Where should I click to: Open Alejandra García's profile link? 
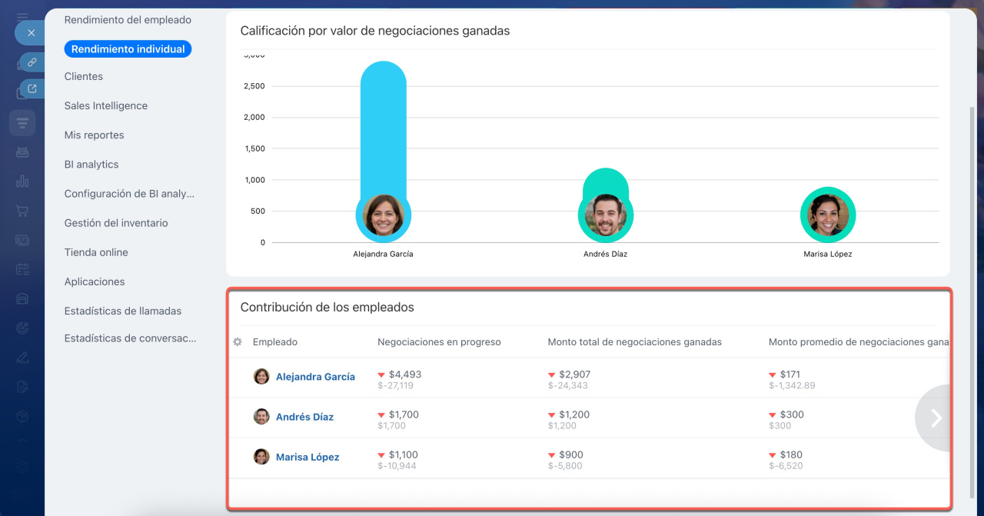[315, 377]
